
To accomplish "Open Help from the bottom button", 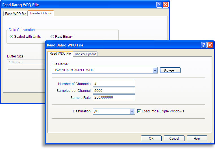I will point(197,139).
